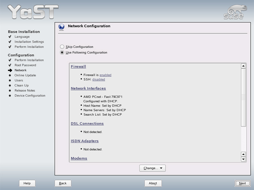Click the SUSE chameleon logo
Viewport: 254px width, 190px height.
[235, 12]
